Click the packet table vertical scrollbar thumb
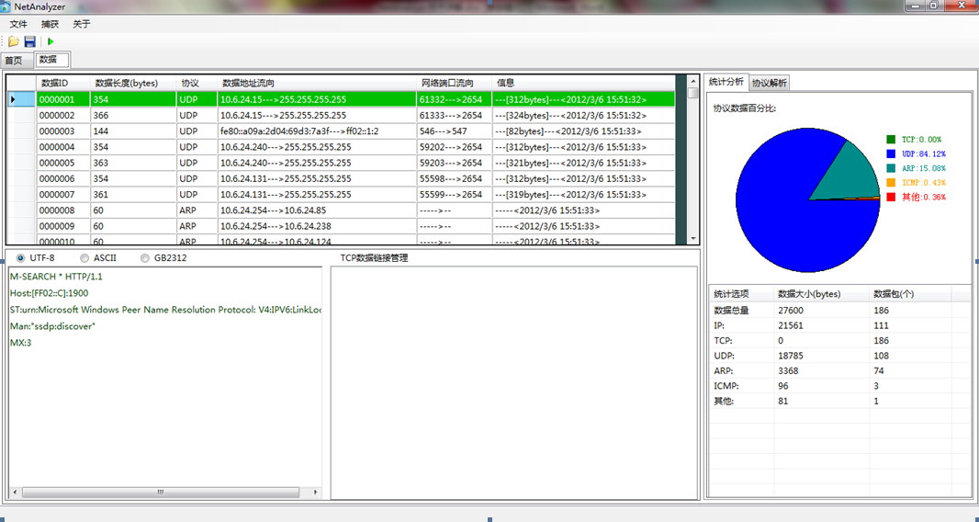This screenshot has width=979, height=522. (693, 93)
